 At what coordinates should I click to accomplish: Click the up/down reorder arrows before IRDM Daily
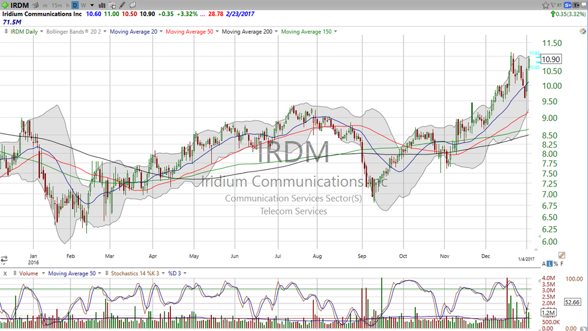pyautogui.click(x=6, y=31)
